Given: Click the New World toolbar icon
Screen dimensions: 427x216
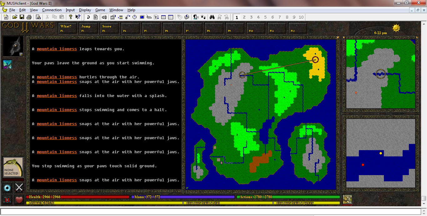Looking at the screenshot, I should coord(6,17).
